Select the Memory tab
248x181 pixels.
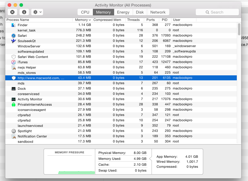click(x=104, y=12)
